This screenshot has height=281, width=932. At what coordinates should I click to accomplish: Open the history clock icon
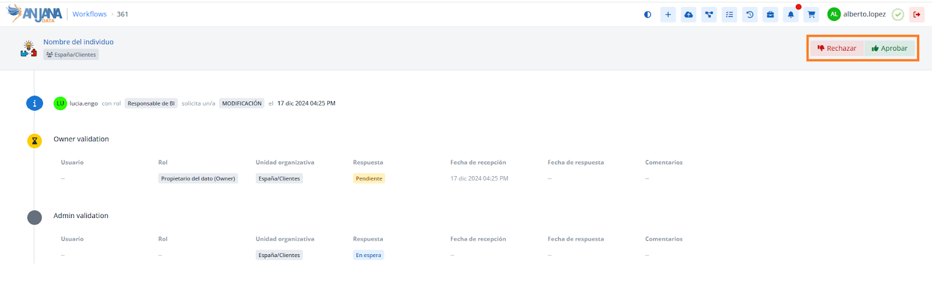coord(750,15)
